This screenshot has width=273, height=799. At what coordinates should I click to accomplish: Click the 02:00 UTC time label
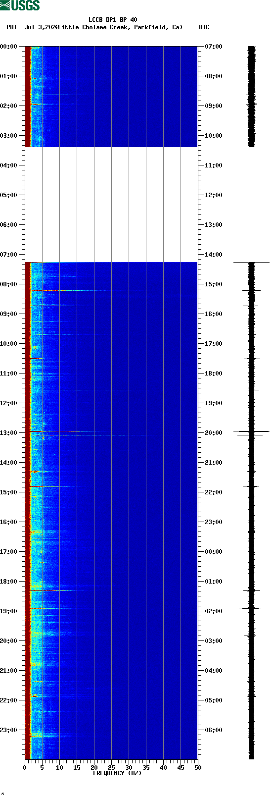point(213,611)
